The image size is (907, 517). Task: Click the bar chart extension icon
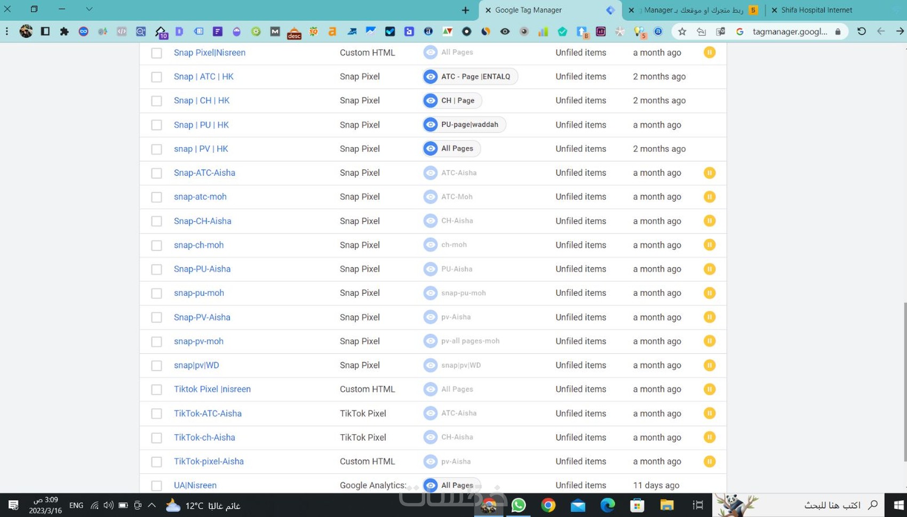point(543,31)
